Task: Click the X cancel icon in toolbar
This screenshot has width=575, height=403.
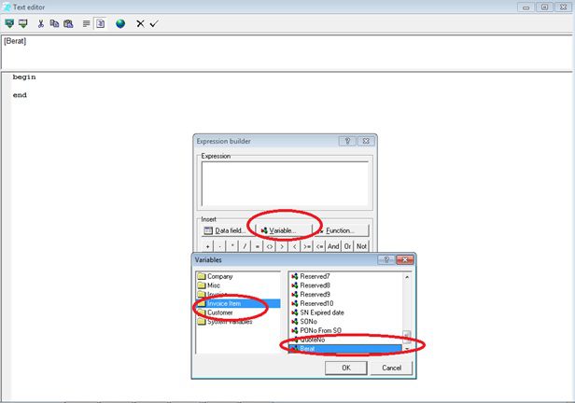Action: (x=140, y=23)
